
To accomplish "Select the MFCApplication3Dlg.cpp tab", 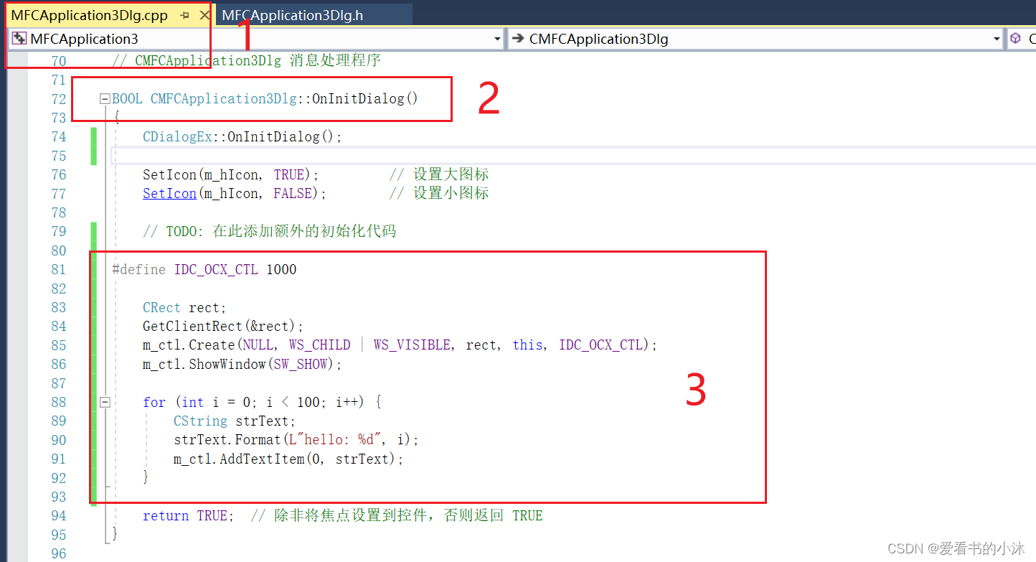I will pyautogui.click(x=89, y=15).
